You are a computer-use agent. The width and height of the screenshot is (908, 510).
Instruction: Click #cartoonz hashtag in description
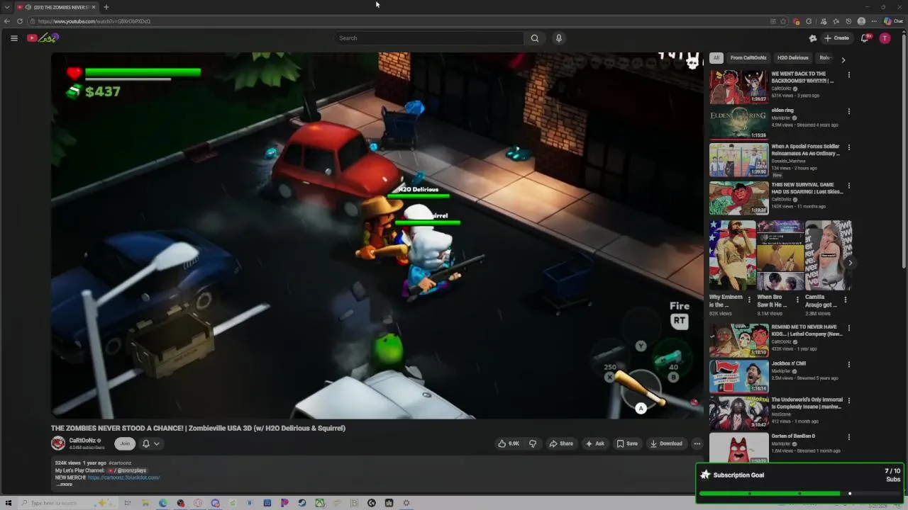pos(120,463)
